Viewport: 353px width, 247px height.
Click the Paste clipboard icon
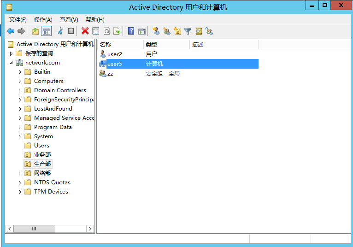pyautogui.click(x=71, y=31)
